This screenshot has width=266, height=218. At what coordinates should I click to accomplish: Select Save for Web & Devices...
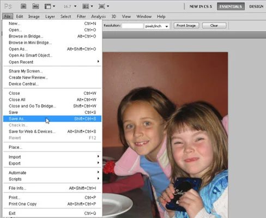52,131
